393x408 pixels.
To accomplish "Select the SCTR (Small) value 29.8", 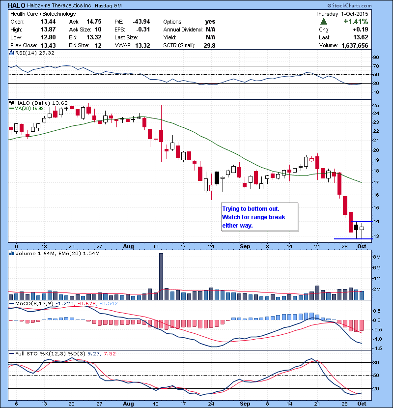I will point(209,45).
